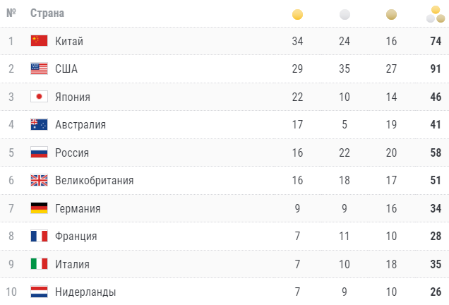Click the USA flag icon
Viewport: 449px width, 305px height.
pos(39,69)
